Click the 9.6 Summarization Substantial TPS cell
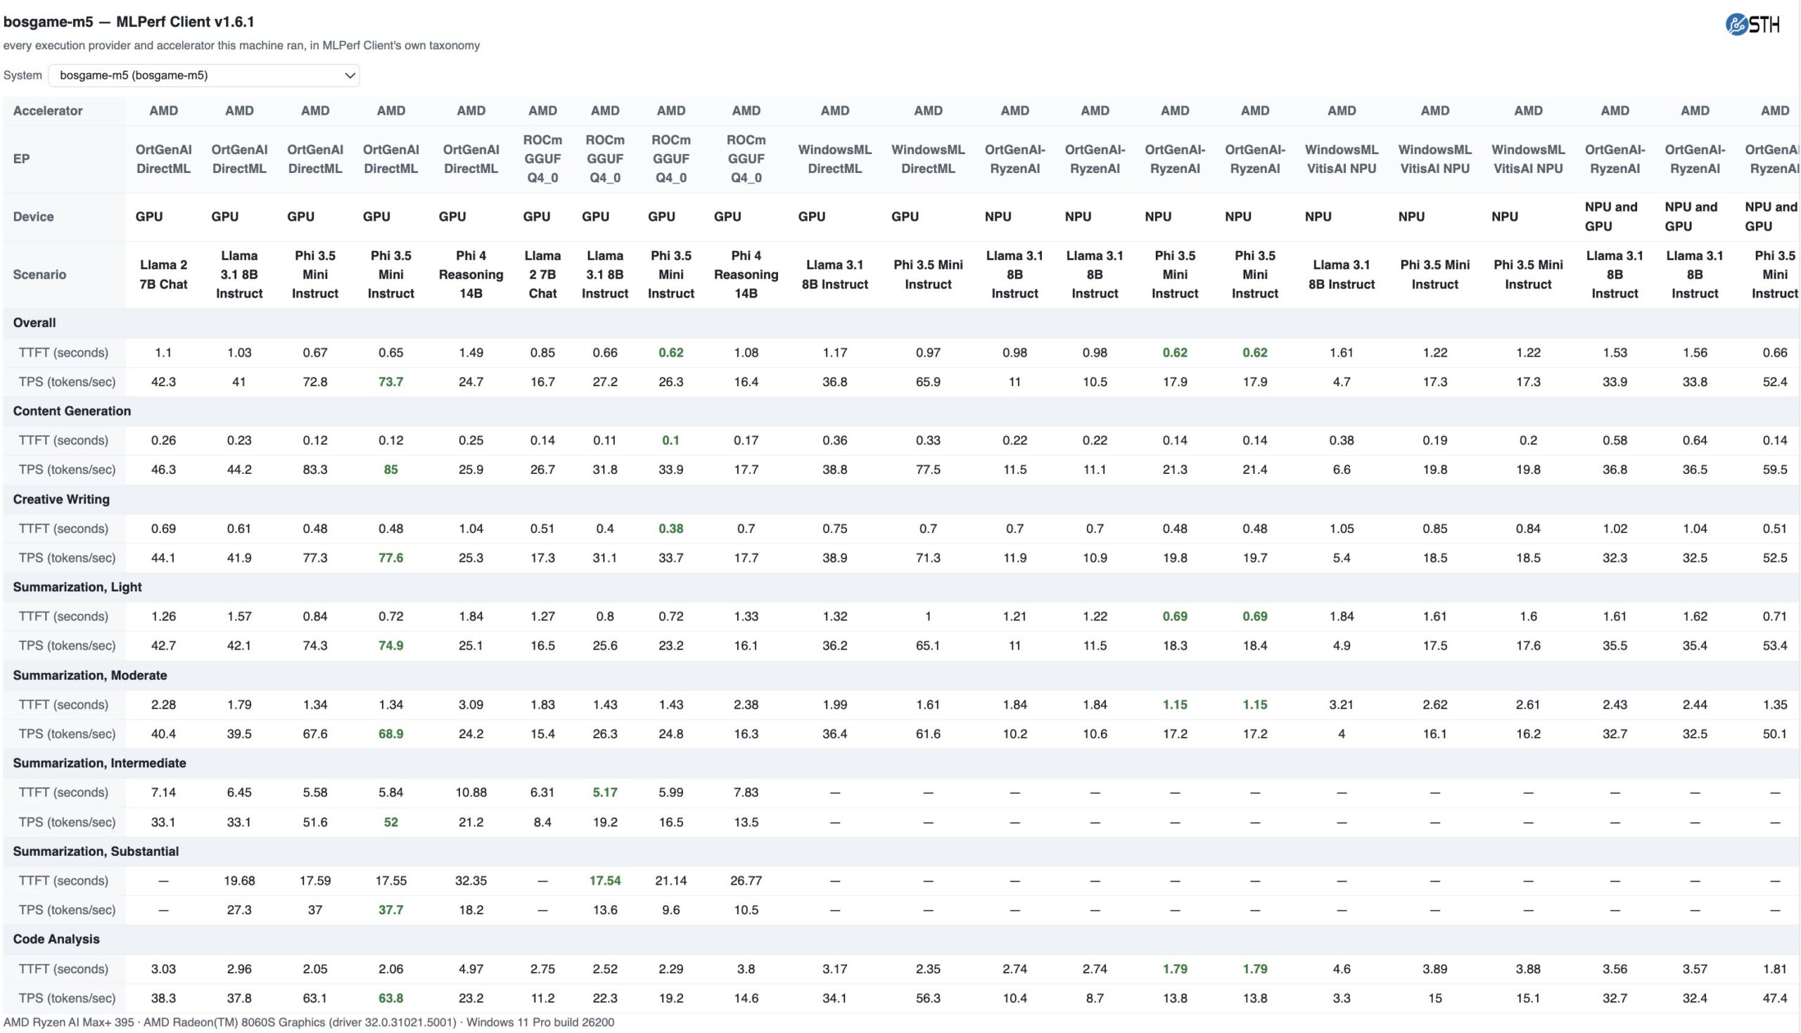 (x=670, y=909)
